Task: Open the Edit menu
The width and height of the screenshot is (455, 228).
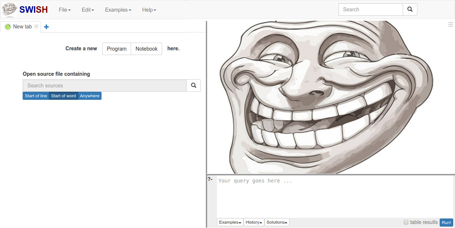Action: [88, 10]
